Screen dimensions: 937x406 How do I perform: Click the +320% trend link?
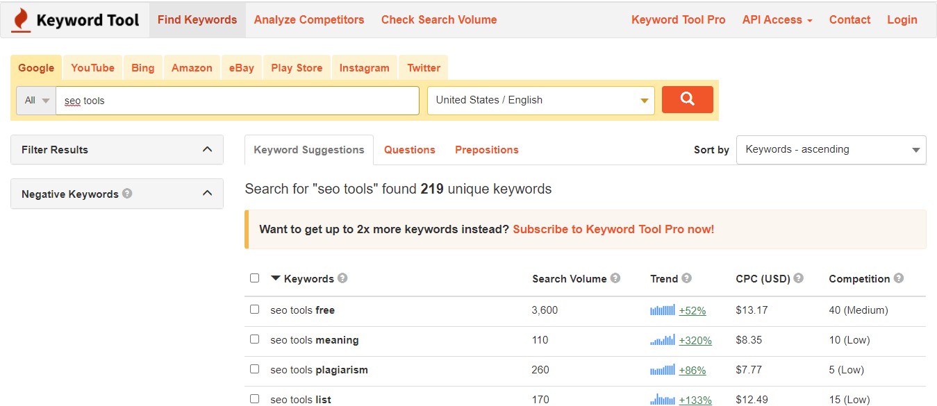697,340
